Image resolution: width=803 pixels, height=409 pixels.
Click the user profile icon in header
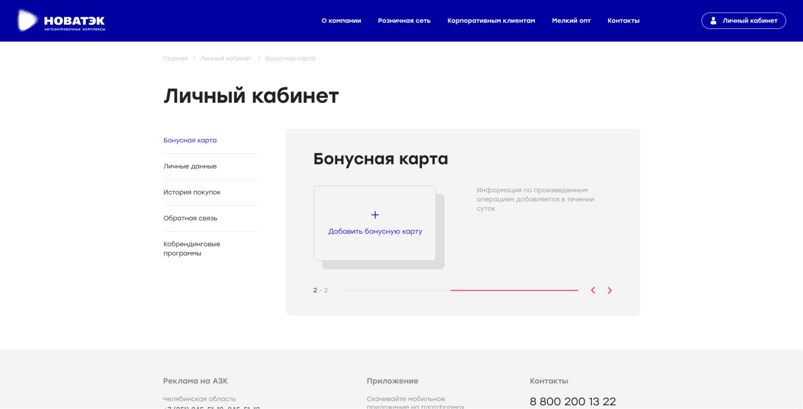(713, 21)
